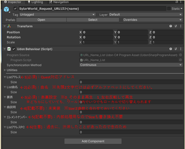
Task: Disable the Udon Behaviour script checkbox
Action: (14, 49)
